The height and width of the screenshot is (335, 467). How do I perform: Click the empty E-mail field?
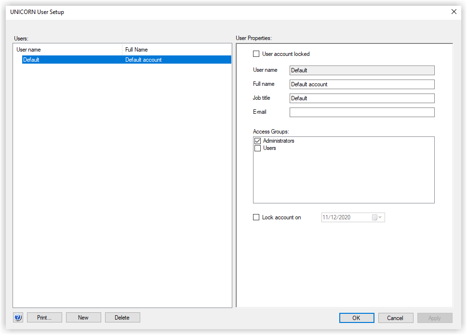[x=362, y=112]
